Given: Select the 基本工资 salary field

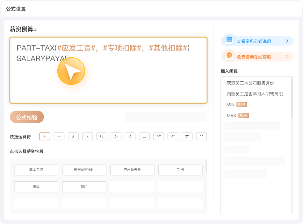Looking at the screenshot, I should coord(36,170).
